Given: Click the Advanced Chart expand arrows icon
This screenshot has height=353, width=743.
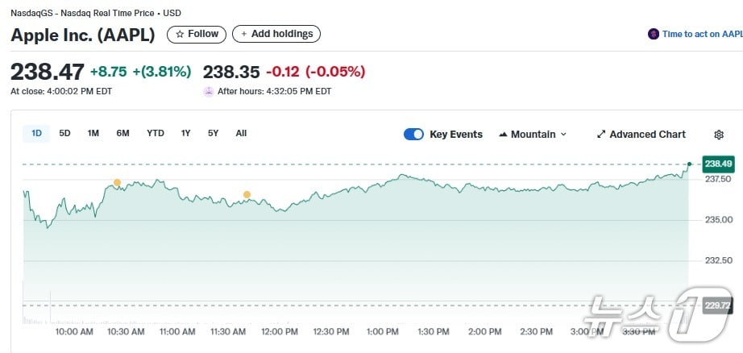Looking at the screenshot, I should [601, 135].
